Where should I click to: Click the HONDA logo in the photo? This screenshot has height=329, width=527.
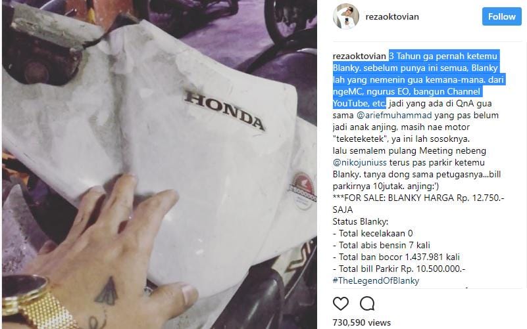pyautogui.click(x=224, y=111)
